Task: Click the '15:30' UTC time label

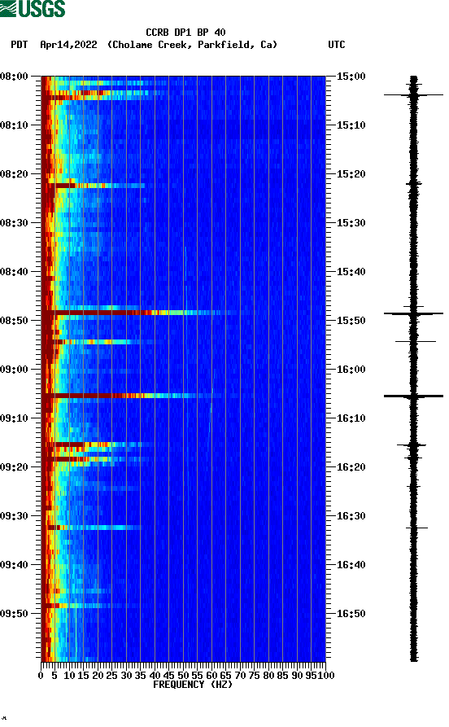Action: pyautogui.click(x=351, y=223)
